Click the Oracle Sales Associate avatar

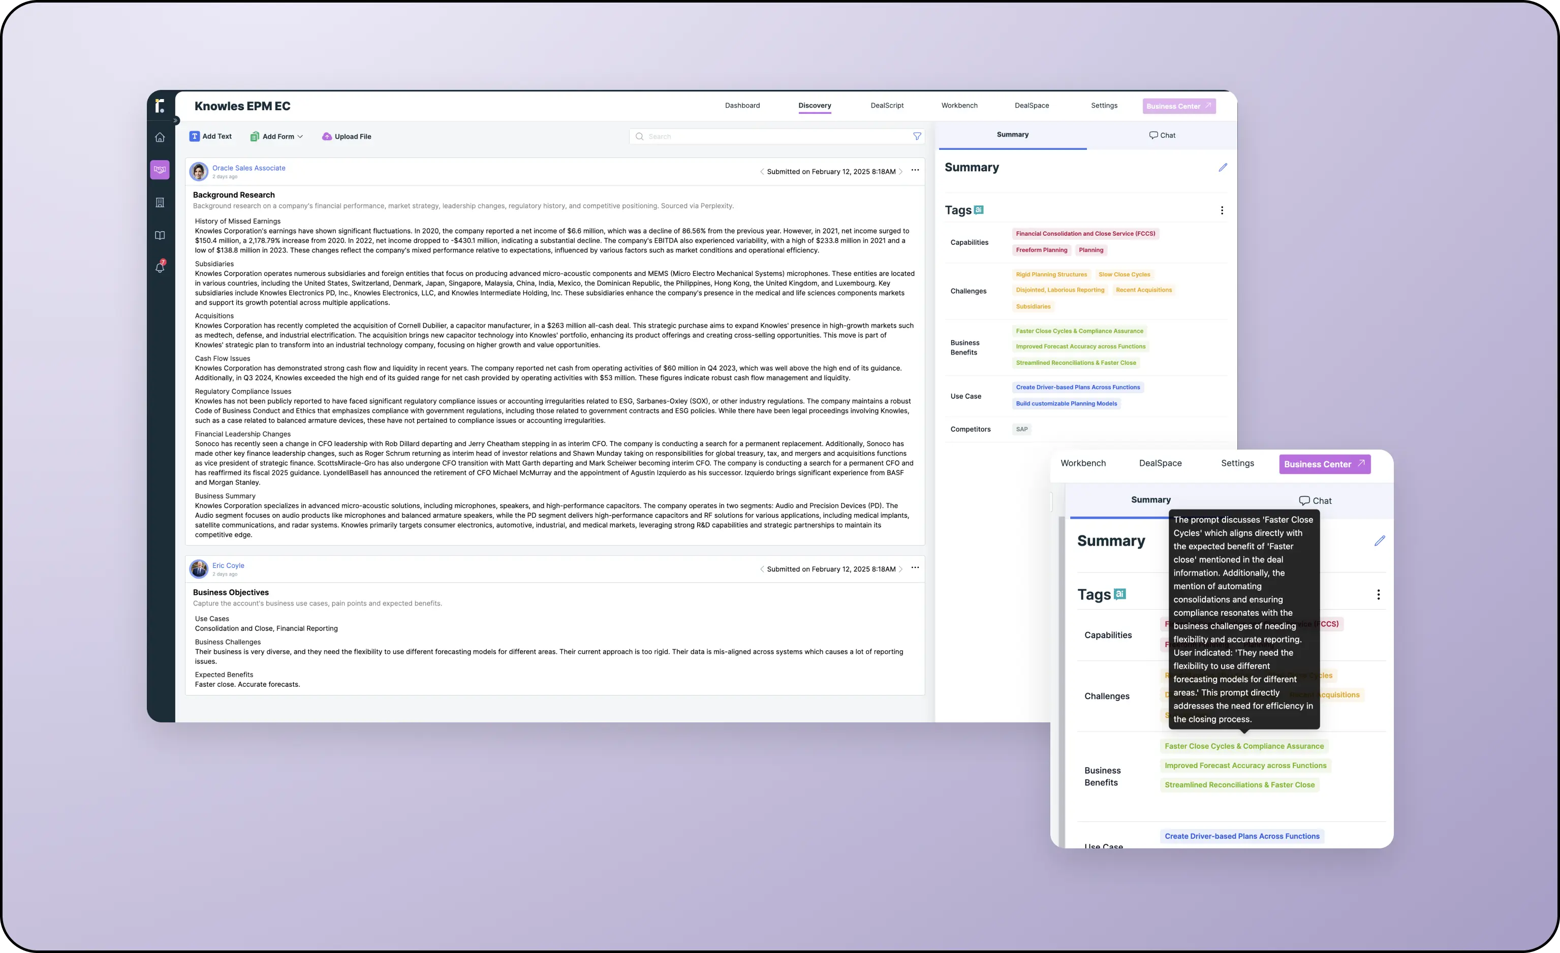[199, 172]
